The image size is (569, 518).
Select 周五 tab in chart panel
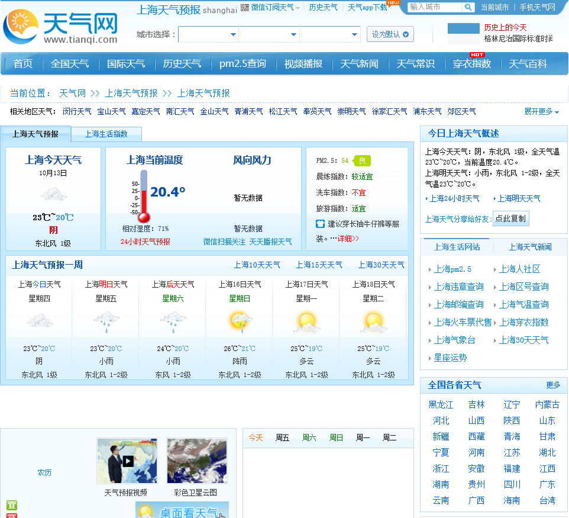click(x=282, y=437)
